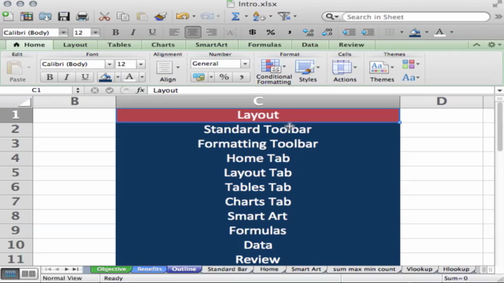Click Conditional Formatting icon
This screenshot has height=283, width=504.
[271, 66]
